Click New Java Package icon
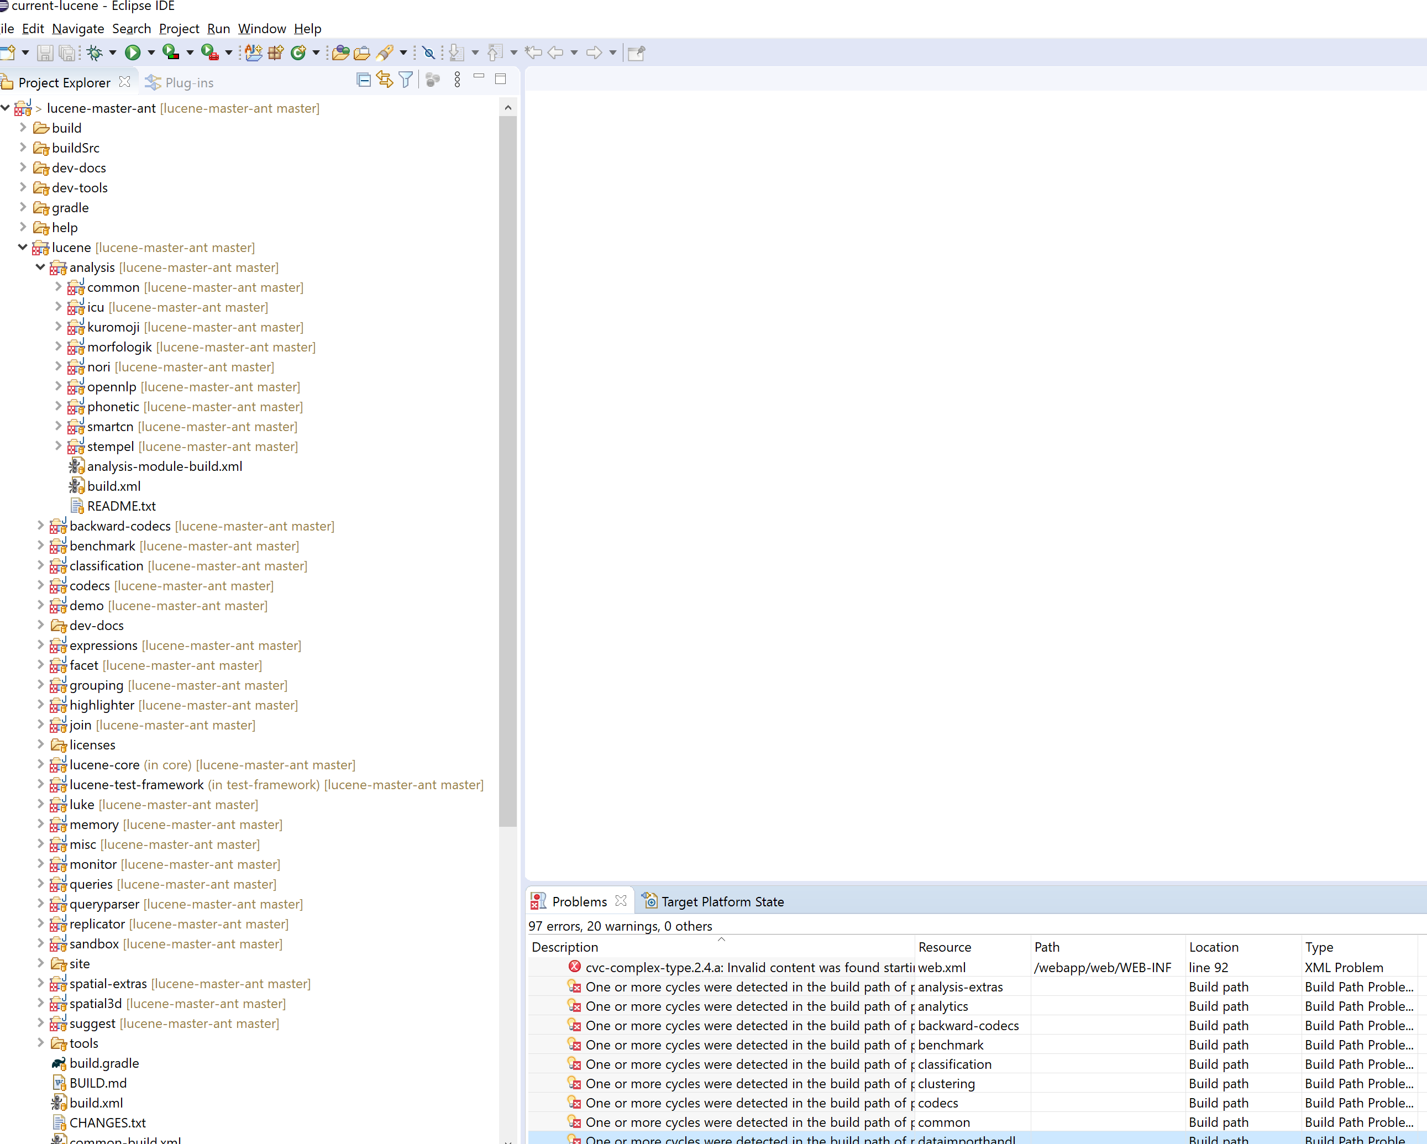 (276, 53)
